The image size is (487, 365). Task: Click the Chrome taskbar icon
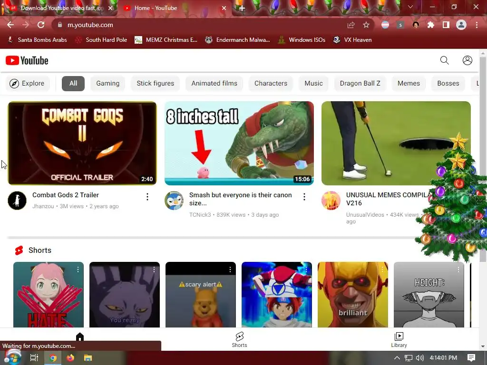coord(53,358)
